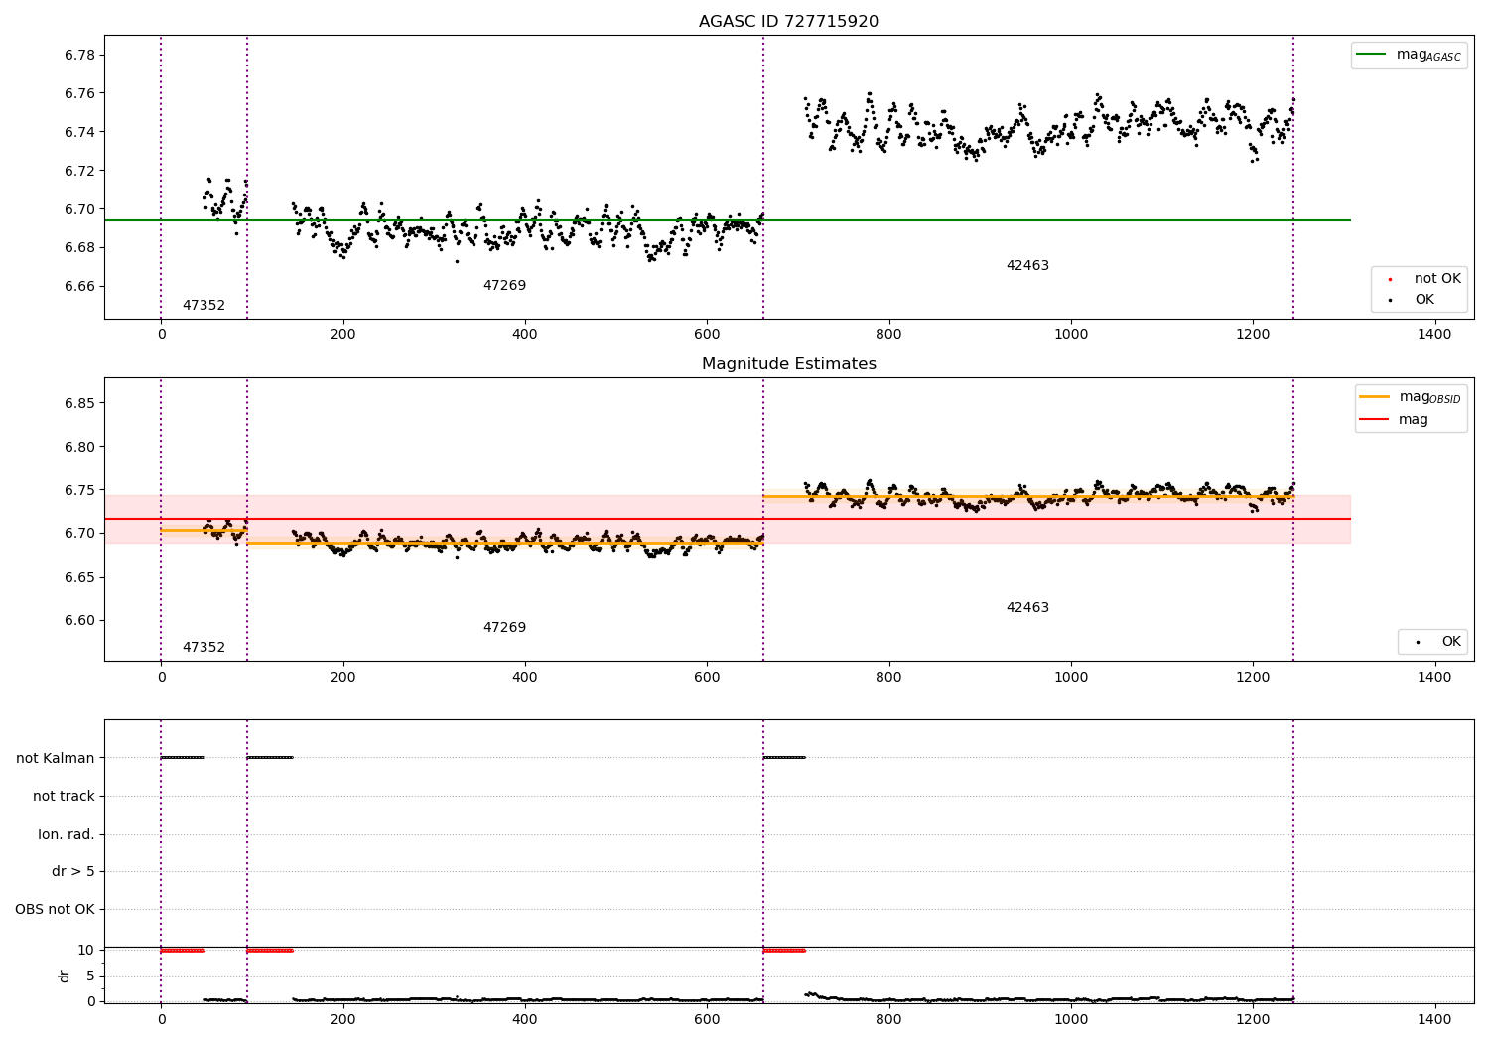Viewport: 1489px width, 1042px height.
Task: Select the "OBS not OK" axis label
Action: (55, 909)
